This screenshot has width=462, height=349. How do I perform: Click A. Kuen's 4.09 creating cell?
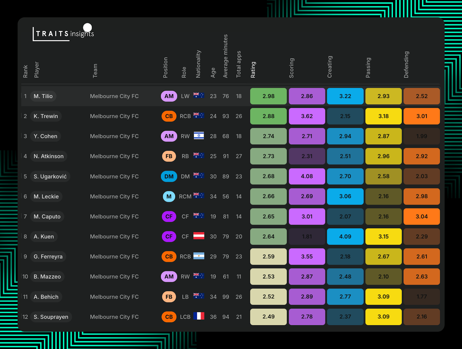tap(345, 237)
